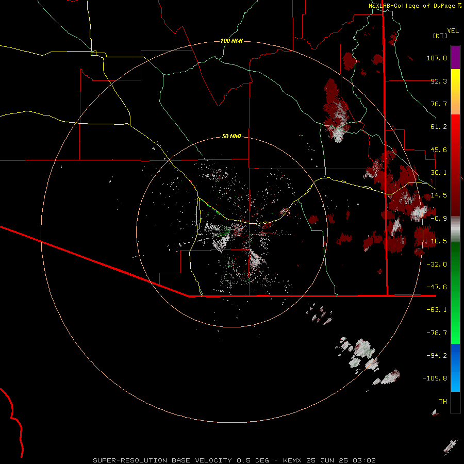Click the -16.5 velocity scale value
The image size is (464, 464).
[x=437, y=241]
